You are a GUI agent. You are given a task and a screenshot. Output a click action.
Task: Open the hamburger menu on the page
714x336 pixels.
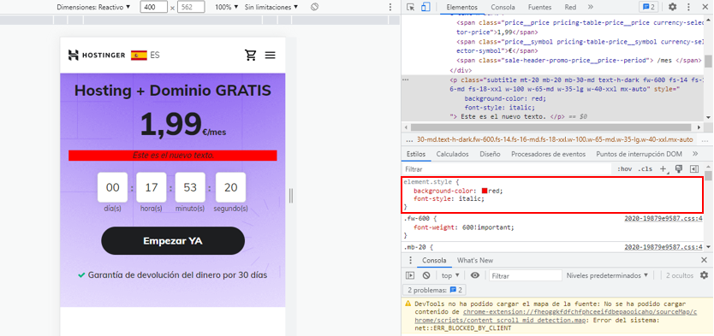click(271, 55)
